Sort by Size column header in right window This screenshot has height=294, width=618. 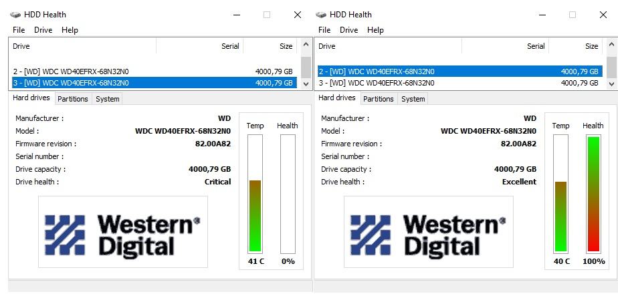[575, 46]
